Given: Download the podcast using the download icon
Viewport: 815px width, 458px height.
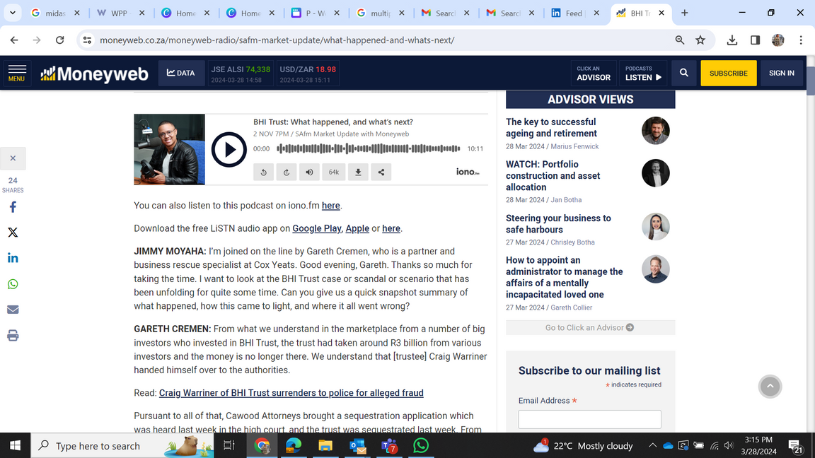Looking at the screenshot, I should click(x=358, y=172).
